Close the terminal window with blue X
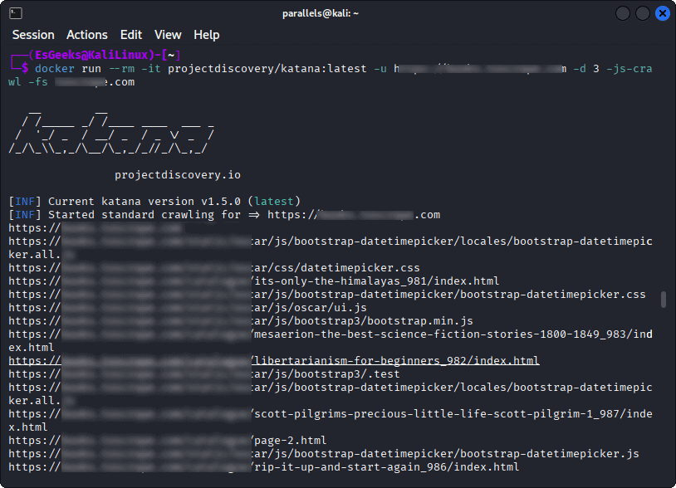This screenshot has width=676, height=488. coord(662,13)
